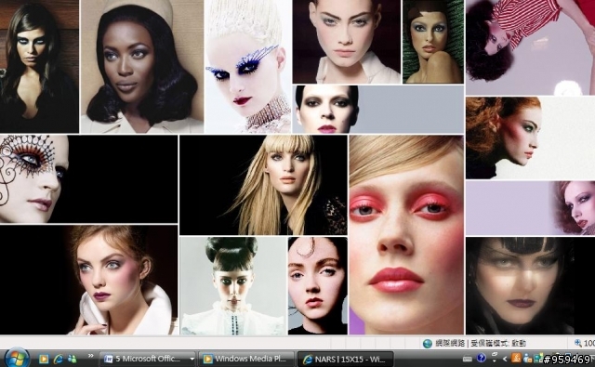
Task: Open the white-haired model with blue feather lashes
Action: click(x=248, y=66)
